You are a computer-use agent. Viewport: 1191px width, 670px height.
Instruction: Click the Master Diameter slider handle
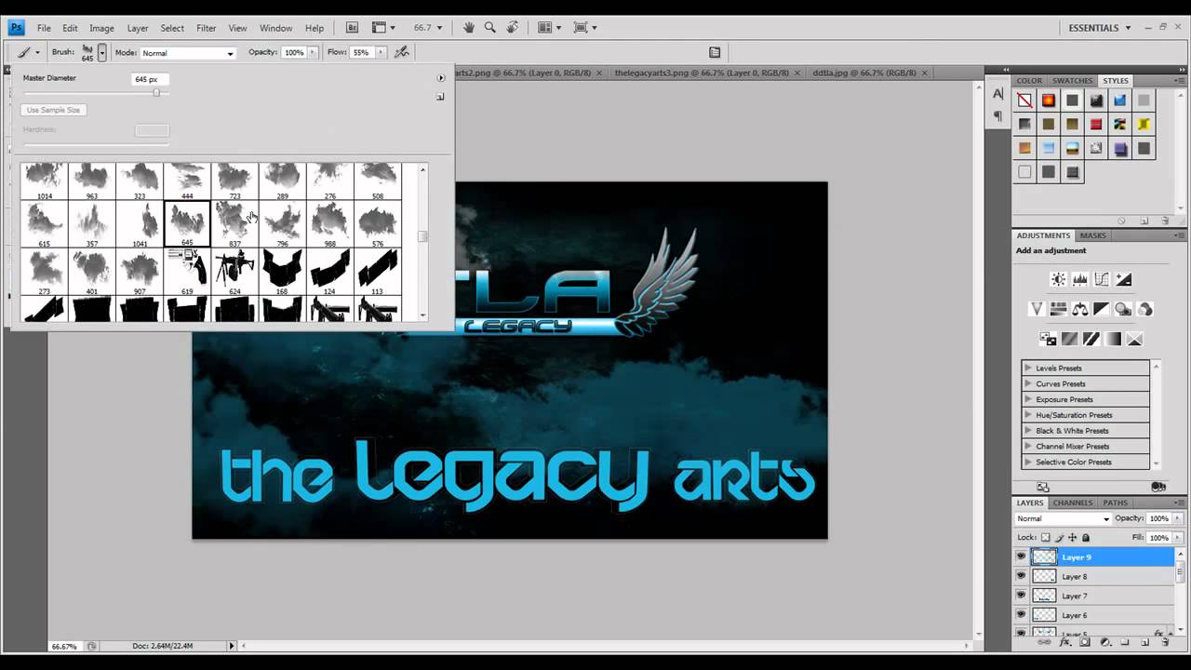click(156, 93)
